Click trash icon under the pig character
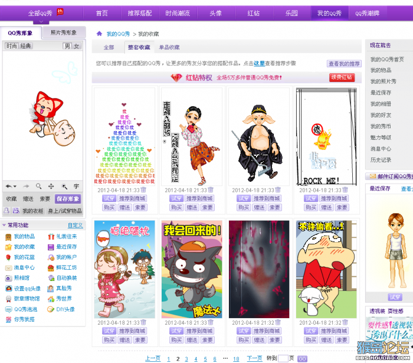This screenshot has height=363, width=413. pos(278,189)
